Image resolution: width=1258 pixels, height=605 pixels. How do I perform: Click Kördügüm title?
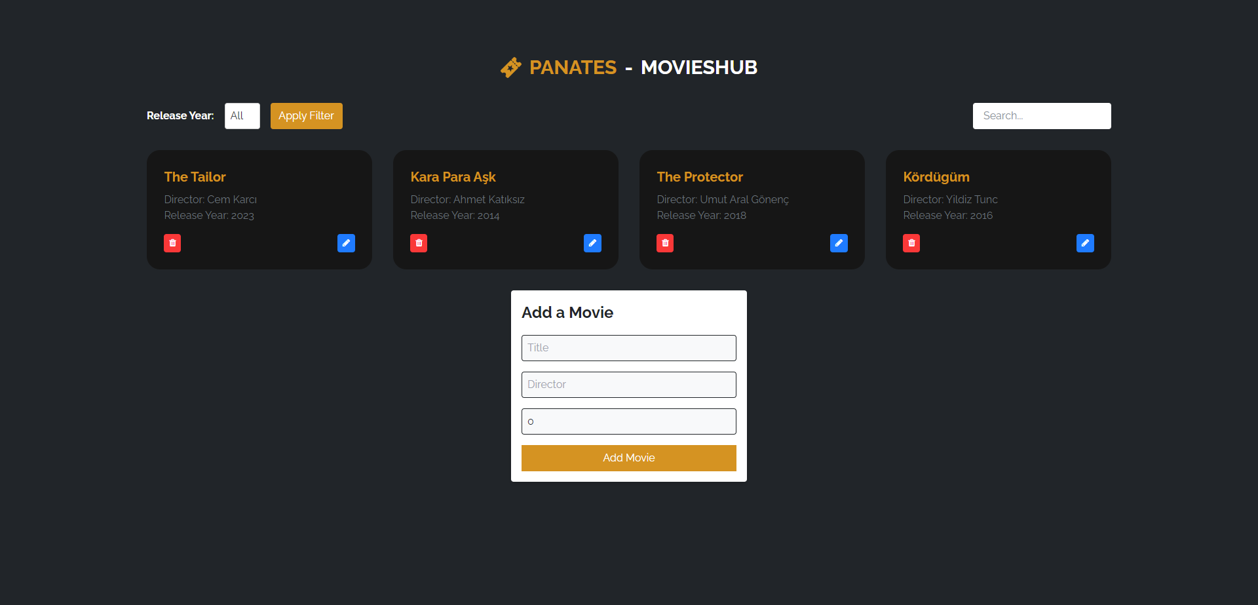click(936, 177)
